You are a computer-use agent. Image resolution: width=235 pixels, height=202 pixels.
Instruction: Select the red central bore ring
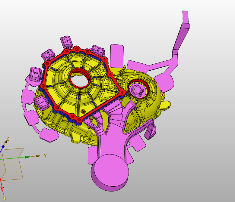(x=80, y=74)
